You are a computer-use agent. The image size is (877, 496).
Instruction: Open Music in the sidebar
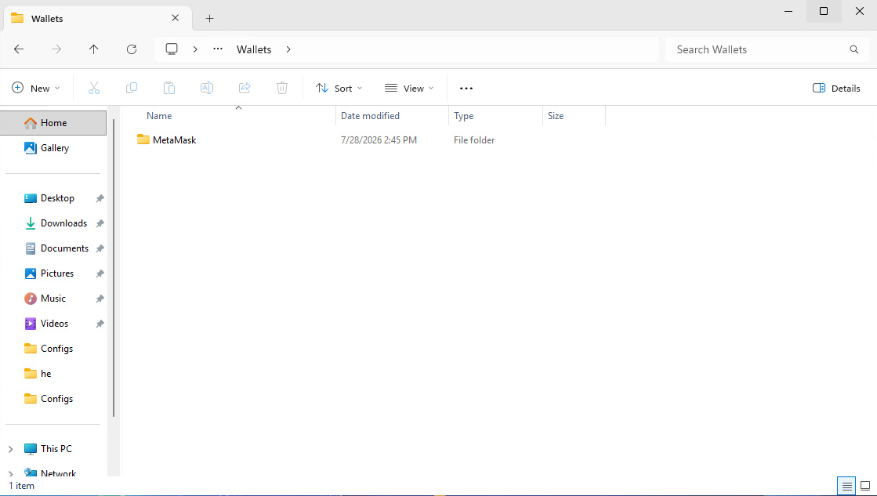[x=53, y=299]
